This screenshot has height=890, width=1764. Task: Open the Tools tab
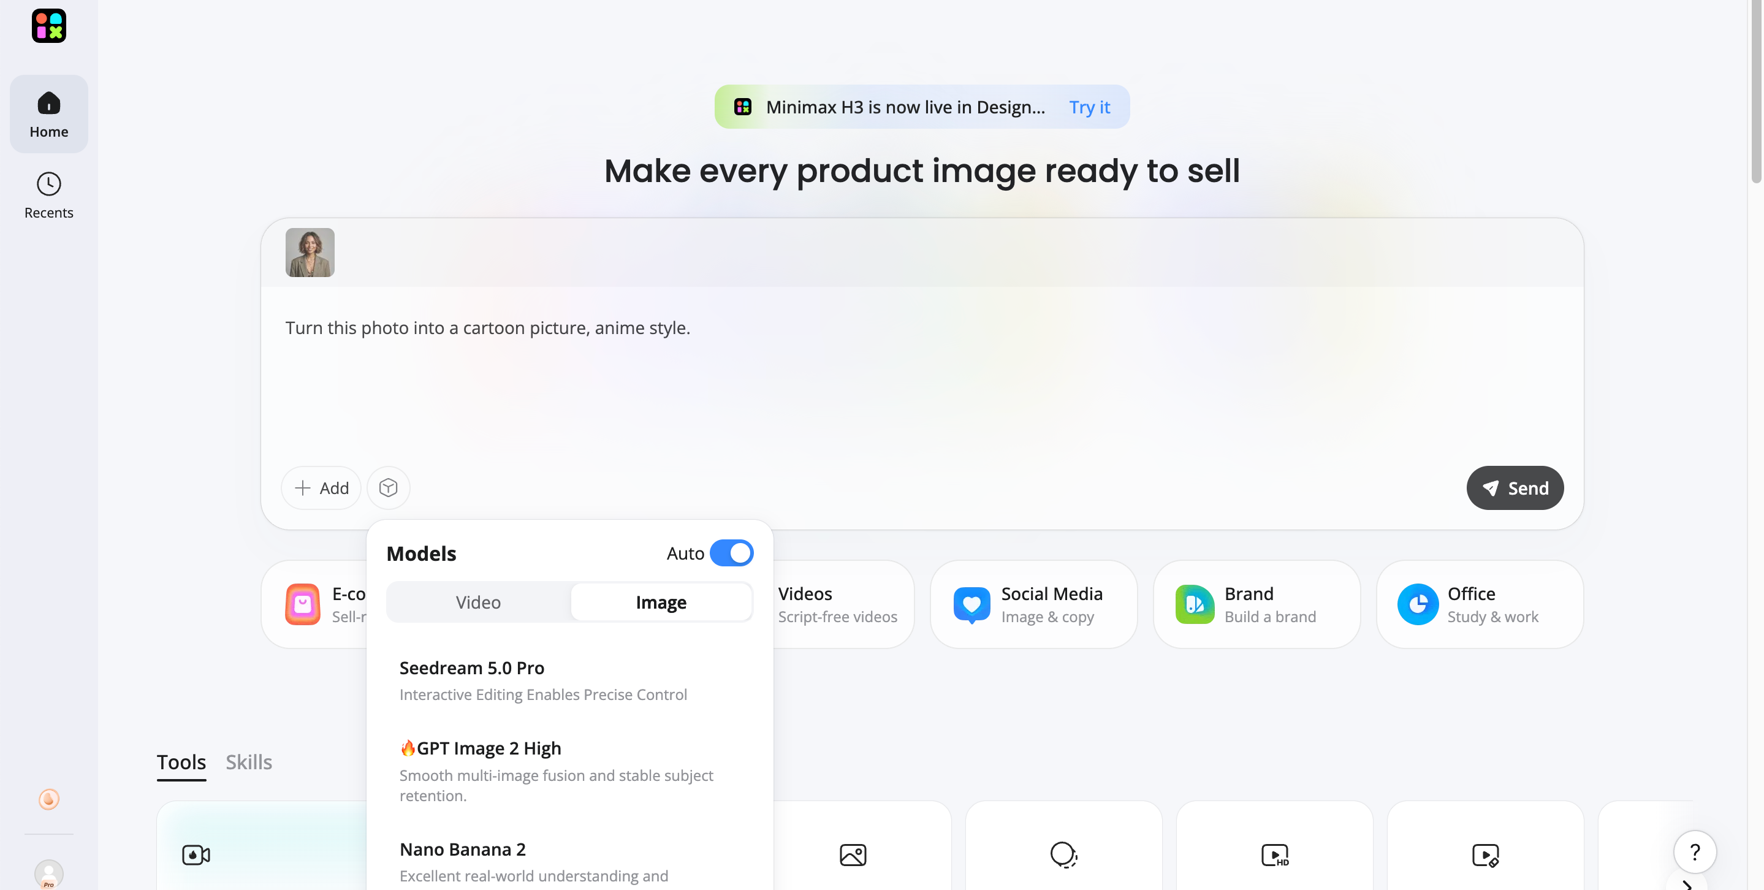[x=181, y=762]
